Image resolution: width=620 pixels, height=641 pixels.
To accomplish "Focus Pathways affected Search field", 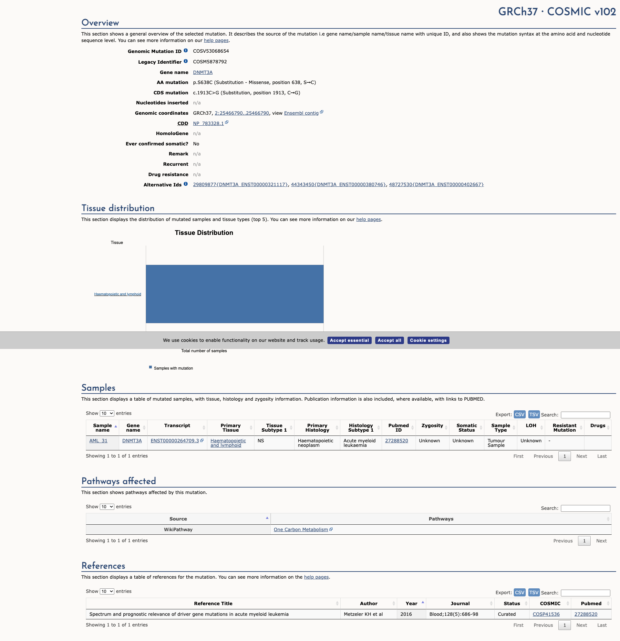I will (x=585, y=508).
